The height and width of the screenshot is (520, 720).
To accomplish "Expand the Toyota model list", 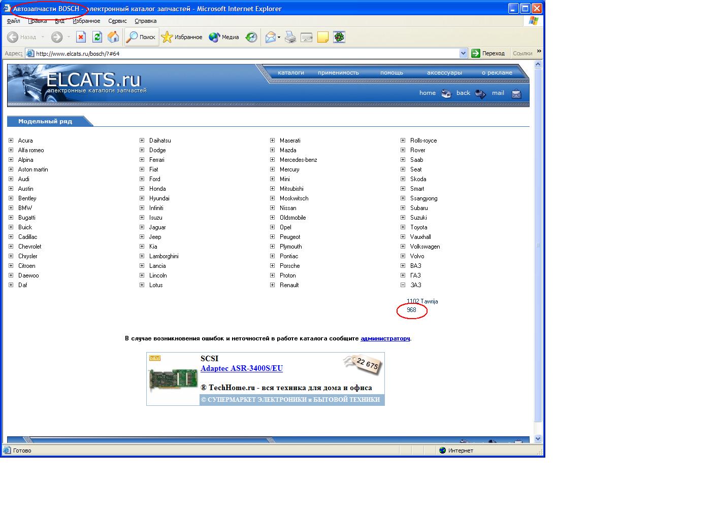I will [403, 227].
